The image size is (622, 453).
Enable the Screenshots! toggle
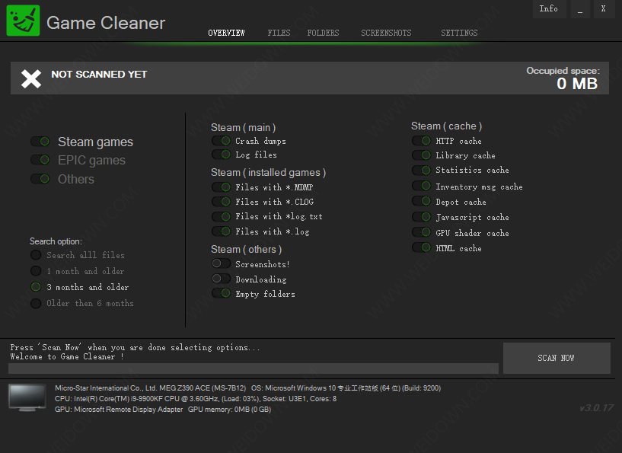click(221, 263)
